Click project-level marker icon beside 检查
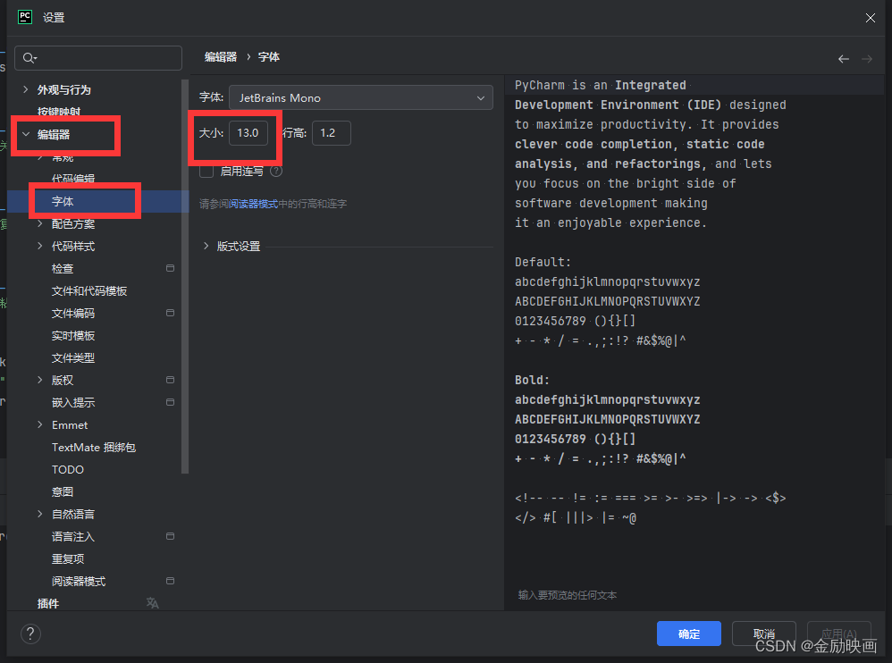Viewport: 892px width, 663px height. coord(170,268)
